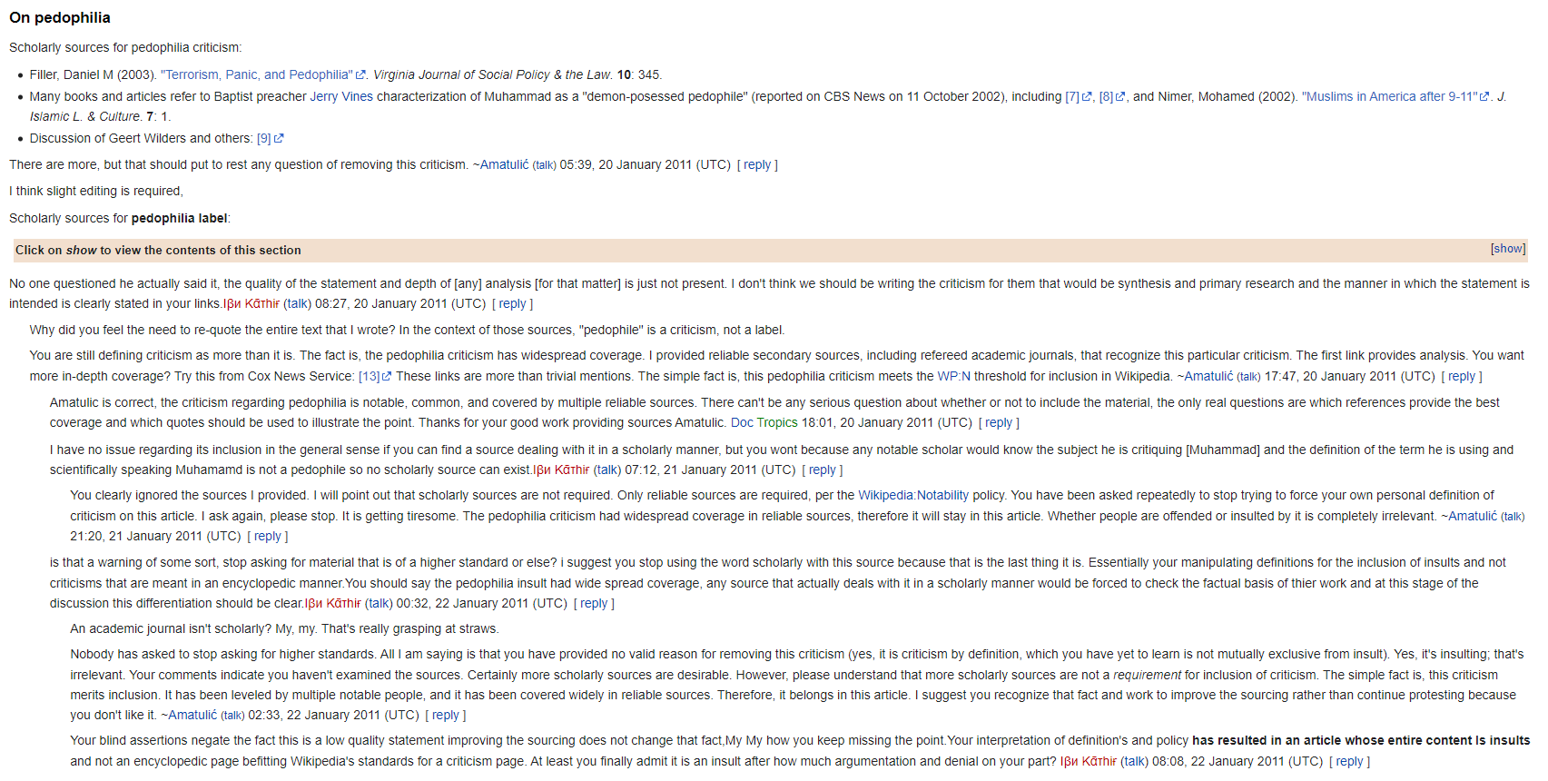Viewport: 1548px width, 781px height.
Task: Open Iβи Kᾱτhir user link at 08:08 comment
Action: [1089, 761]
